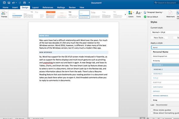The height and width of the screenshot is (119, 179).
Task: Click the Watermark icon
Action: click(170, 14)
